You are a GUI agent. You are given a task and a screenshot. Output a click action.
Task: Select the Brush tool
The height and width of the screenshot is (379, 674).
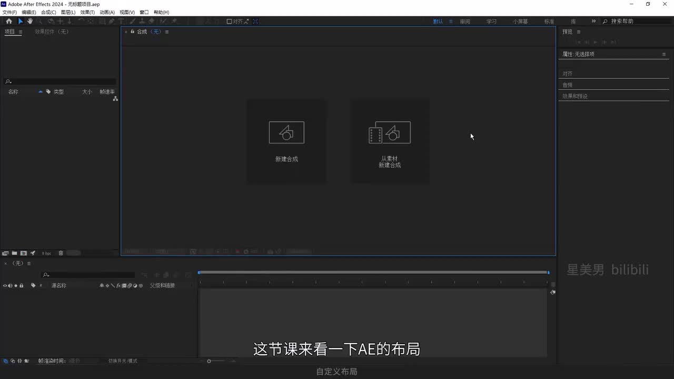[133, 22]
